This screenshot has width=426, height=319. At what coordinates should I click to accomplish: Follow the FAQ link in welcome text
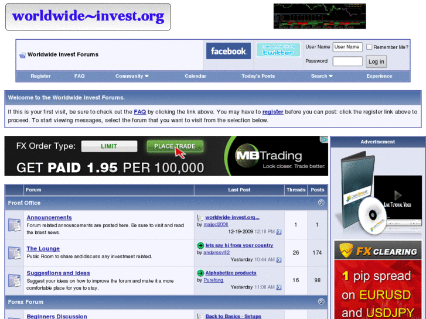pyautogui.click(x=139, y=112)
